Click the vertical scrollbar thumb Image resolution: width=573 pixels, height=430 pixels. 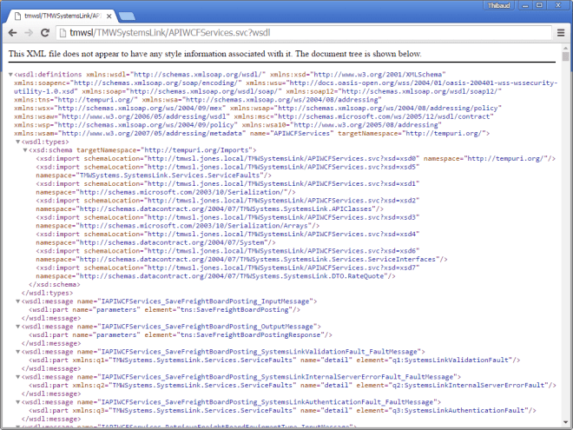(566, 60)
